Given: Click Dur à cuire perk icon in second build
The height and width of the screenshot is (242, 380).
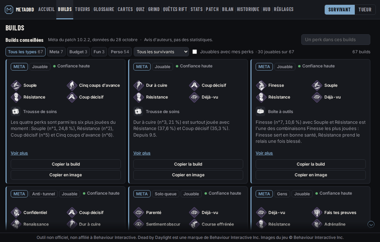Looking at the screenshot, I should tap(139, 85).
